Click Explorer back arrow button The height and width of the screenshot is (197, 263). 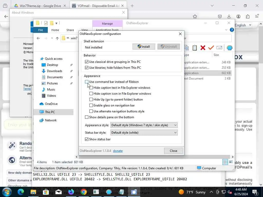coord(38,38)
